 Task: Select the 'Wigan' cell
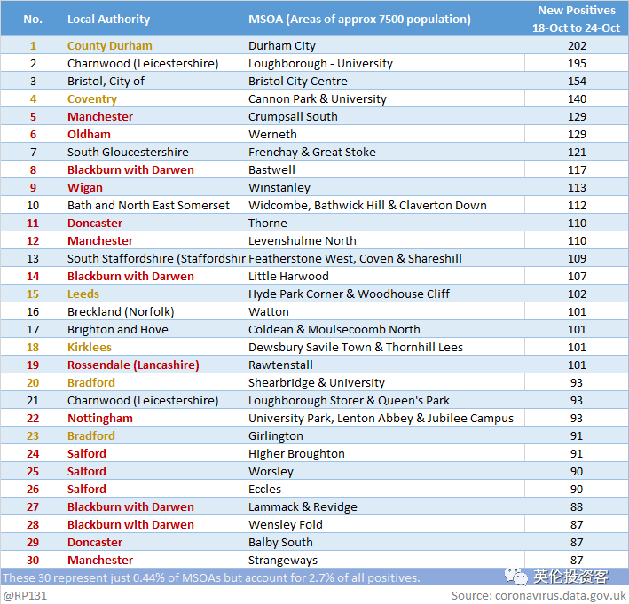click(84, 187)
